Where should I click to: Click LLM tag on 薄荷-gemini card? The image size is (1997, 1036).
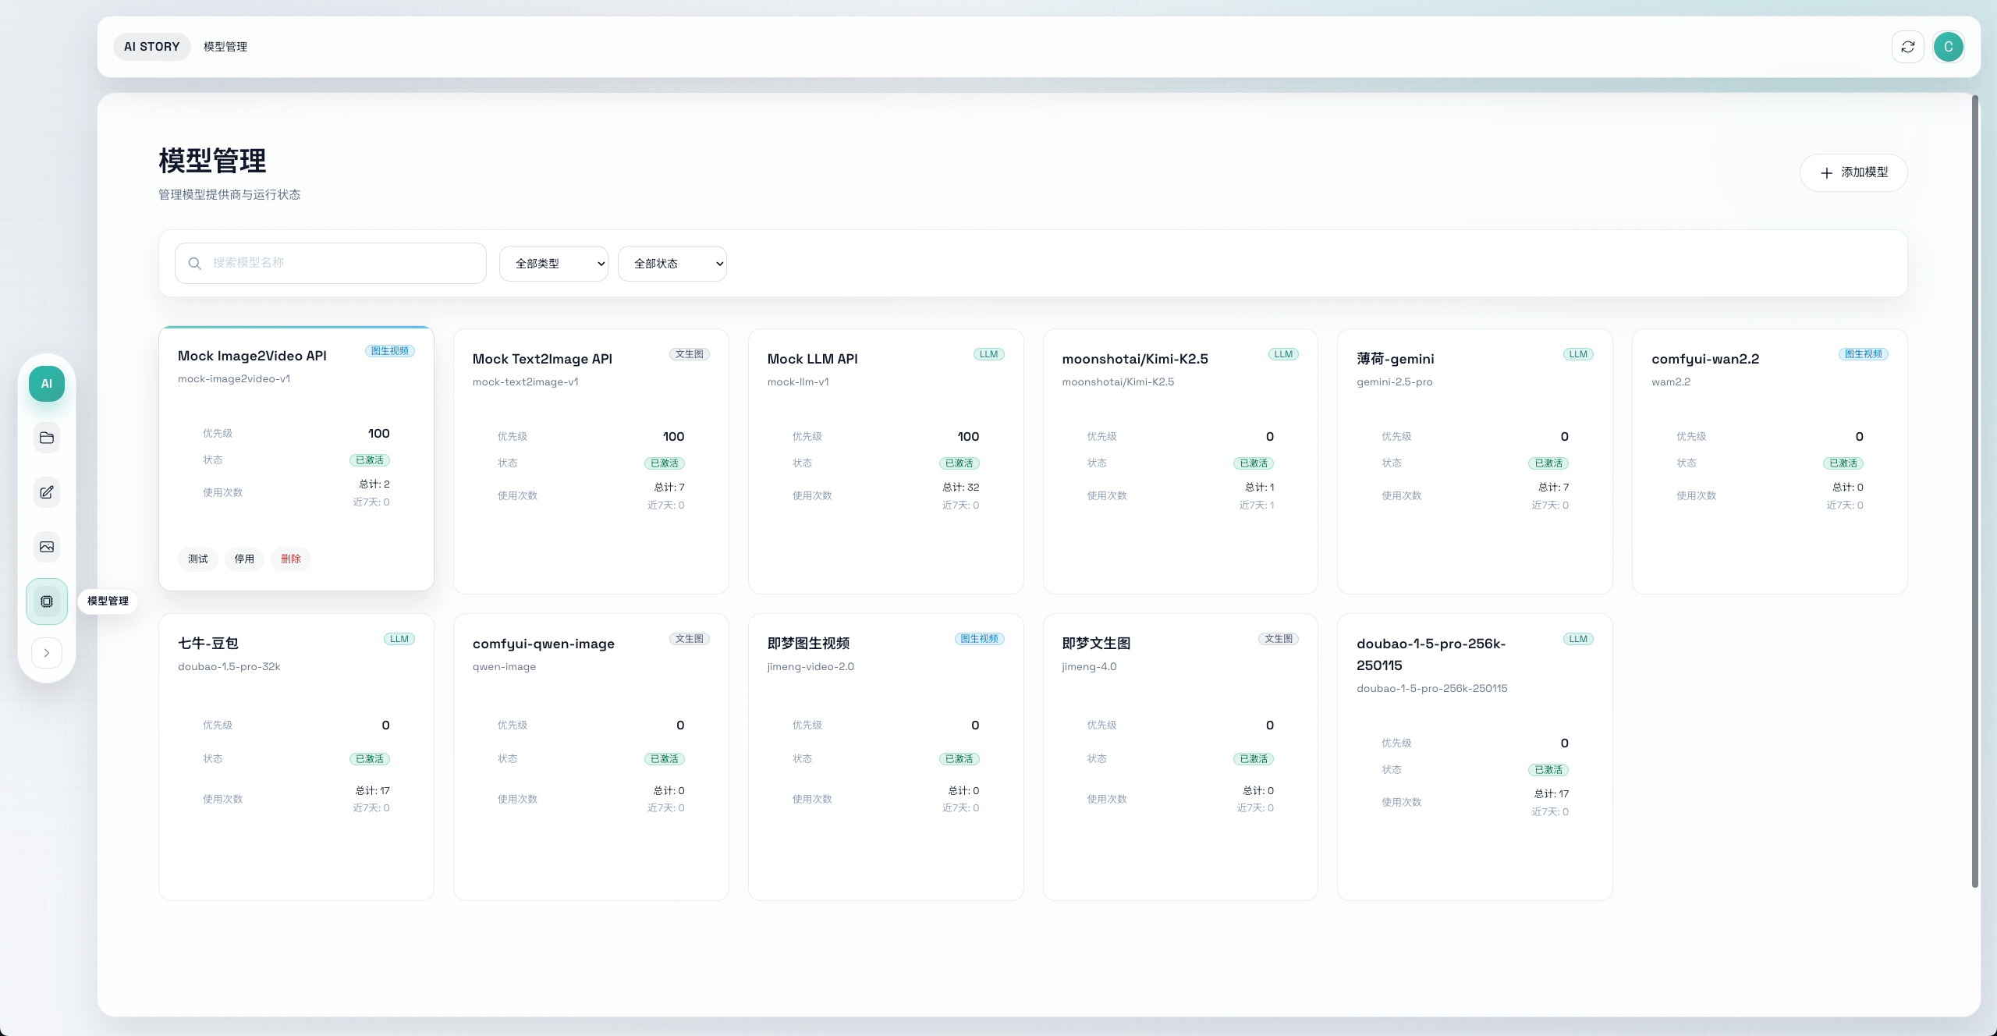pos(1578,354)
